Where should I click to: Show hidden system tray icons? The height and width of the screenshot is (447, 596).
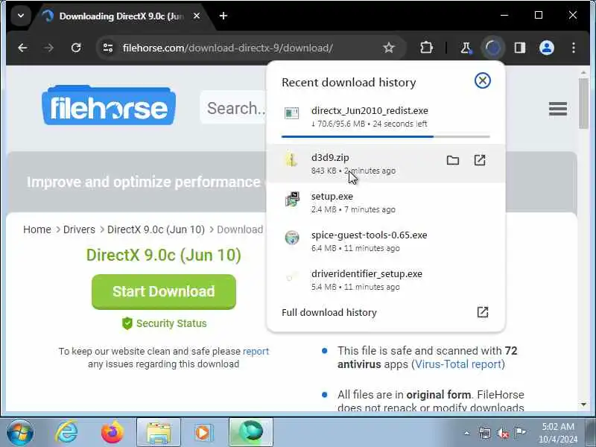[467, 433]
